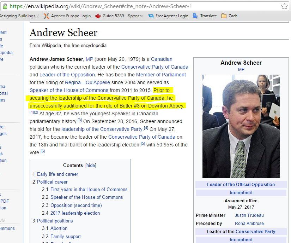Click the bookmark star icon in address bar
The height and width of the screenshot is (243, 291).
click(x=284, y=6)
